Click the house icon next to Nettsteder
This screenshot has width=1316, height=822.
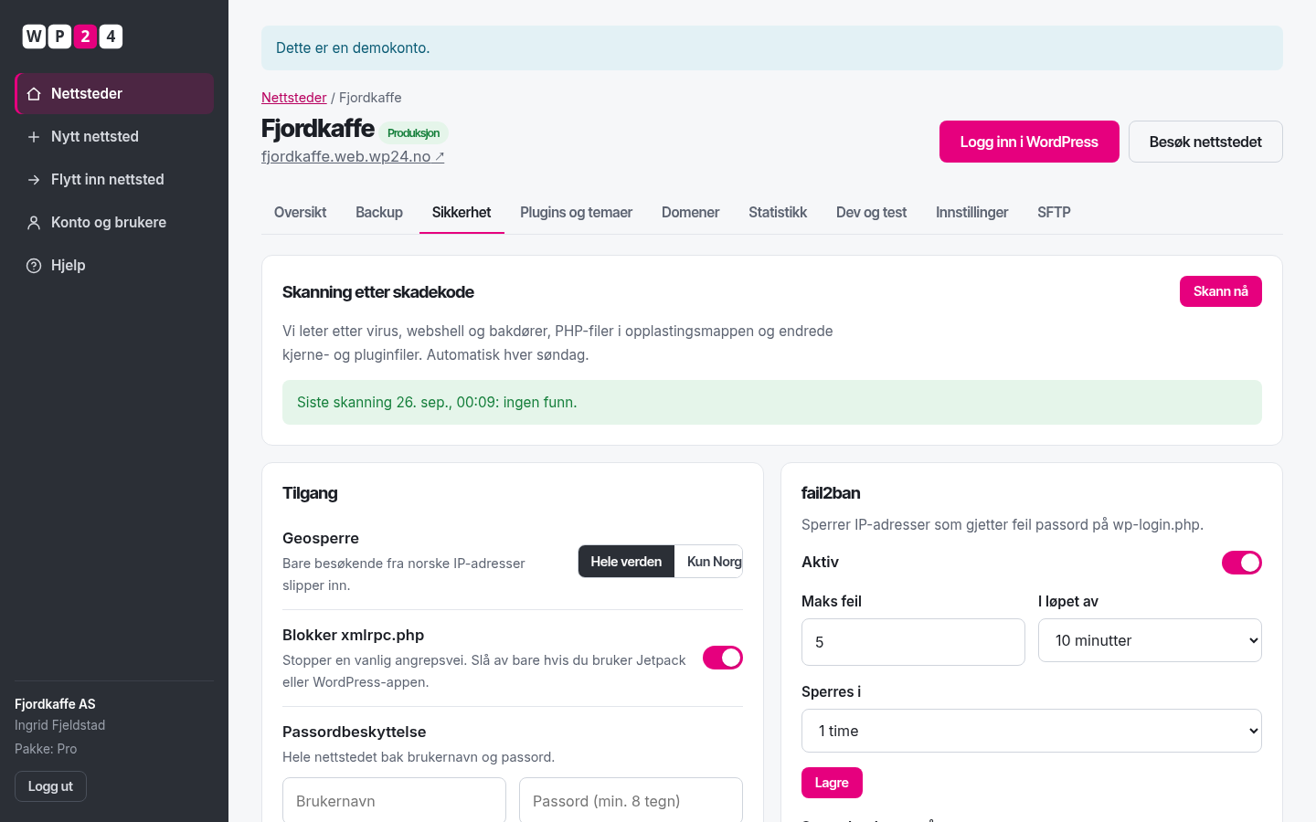[34, 94]
